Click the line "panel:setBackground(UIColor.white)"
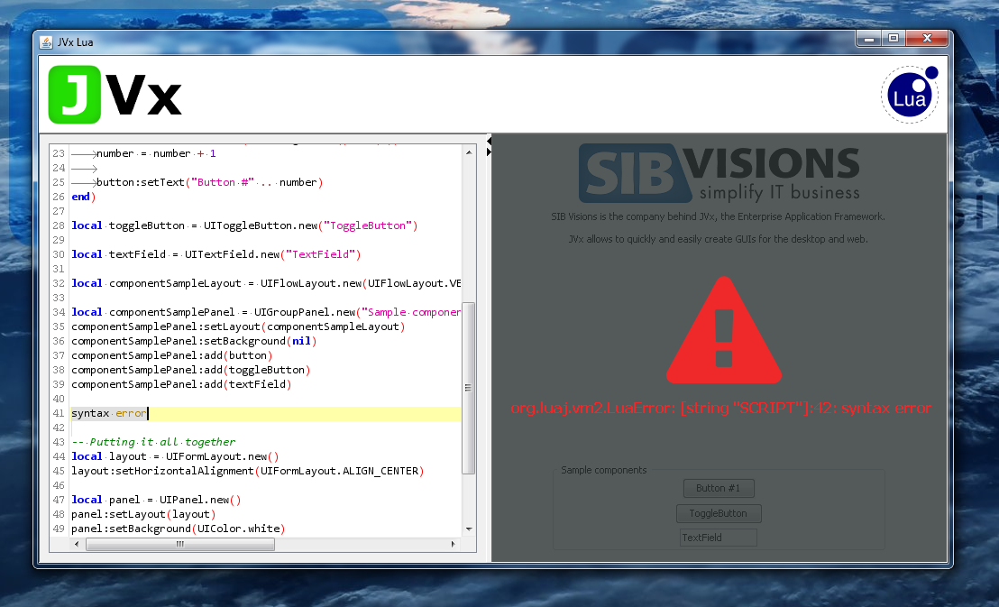Screen dimensions: 999x607 pos(179,529)
